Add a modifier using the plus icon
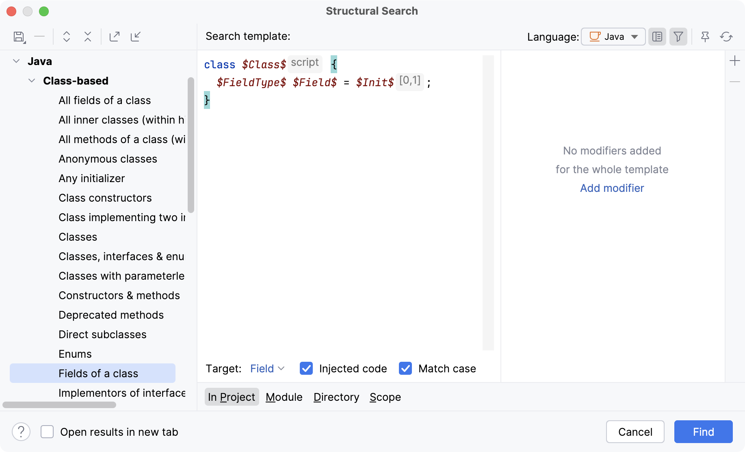Viewport: 745px width, 452px height. coord(735,61)
